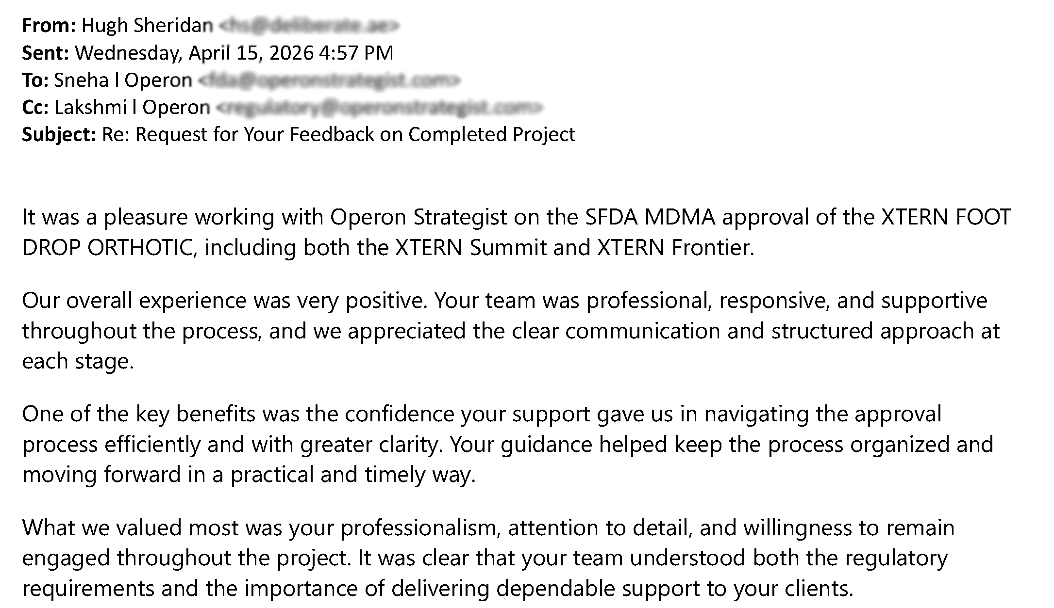Click the sender name Hugh Sheridan

pos(147,25)
